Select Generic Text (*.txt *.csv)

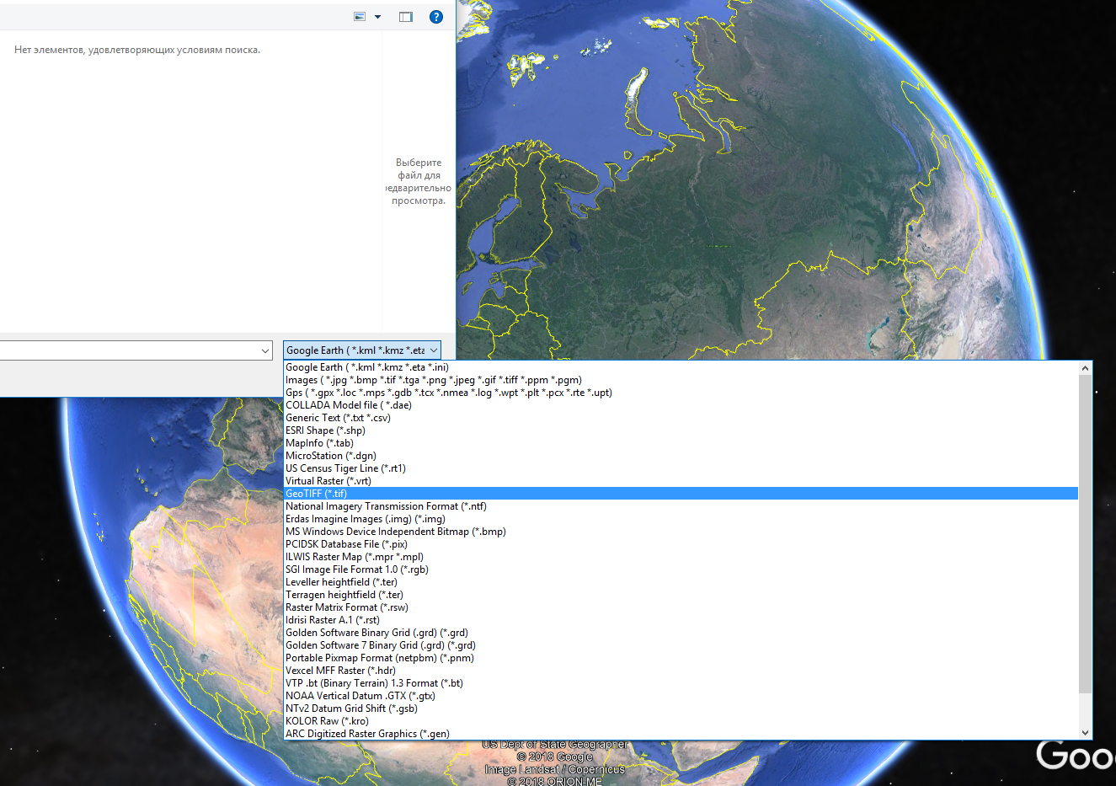[681, 418]
